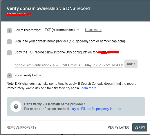Choose Verify Later
The width and height of the screenshot is (150, 135).
118,127
